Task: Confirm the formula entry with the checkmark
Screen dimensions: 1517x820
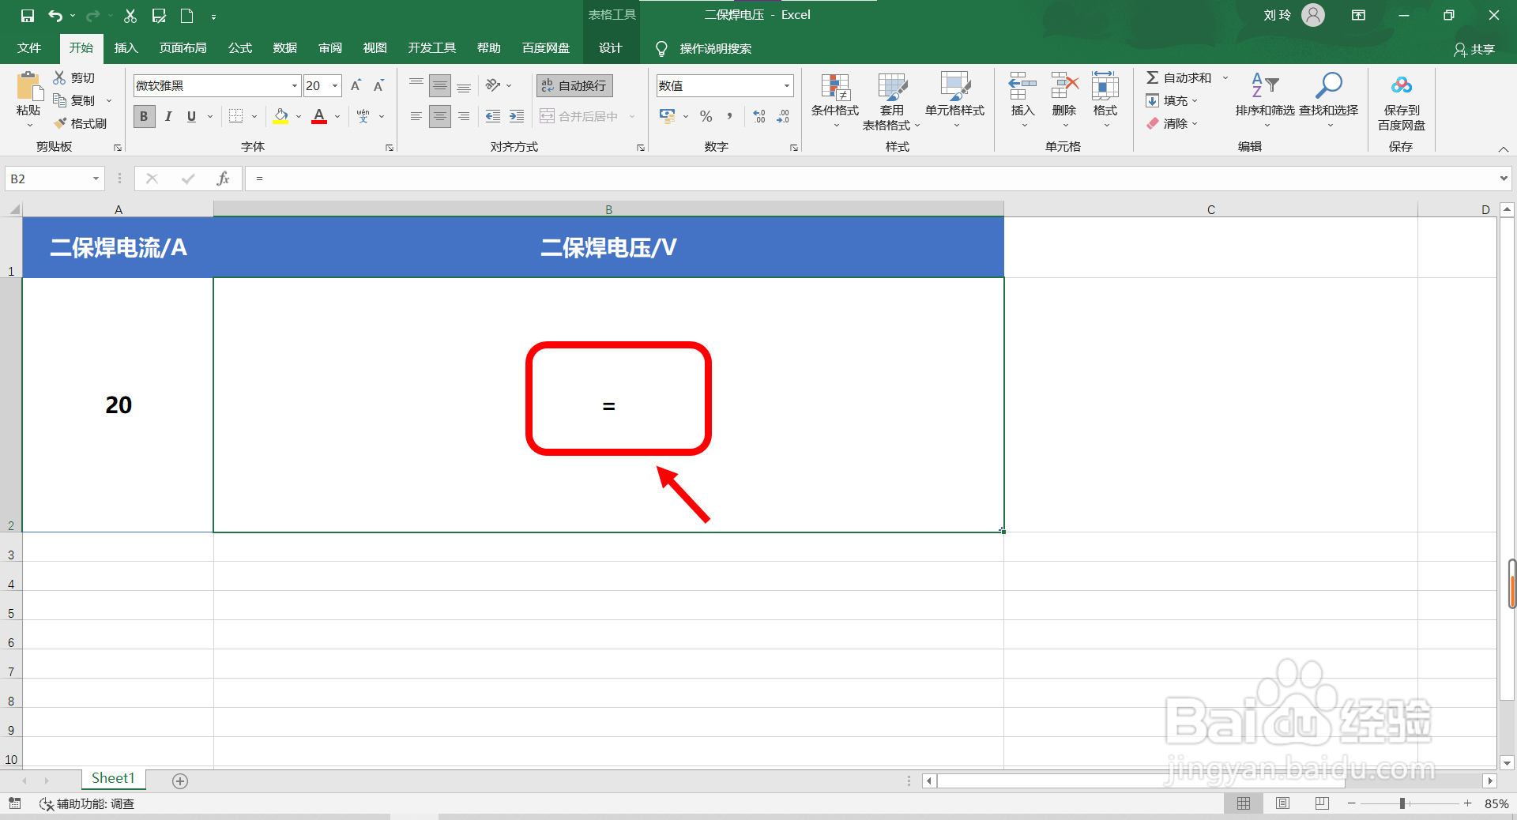Action: click(x=188, y=179)
